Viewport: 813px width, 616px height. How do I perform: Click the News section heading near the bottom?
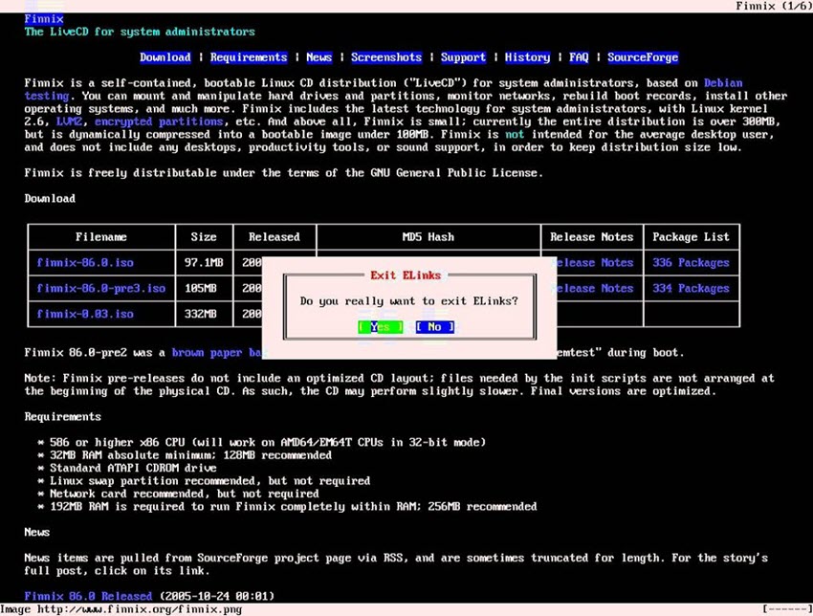[36, 532]
